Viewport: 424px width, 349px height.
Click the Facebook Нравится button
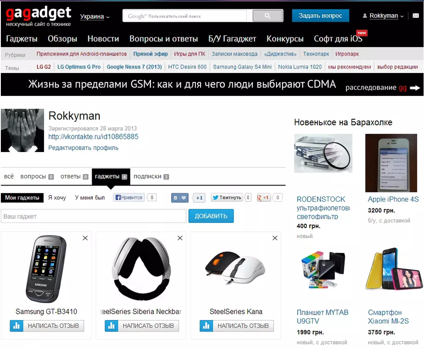tap(129, 197)
